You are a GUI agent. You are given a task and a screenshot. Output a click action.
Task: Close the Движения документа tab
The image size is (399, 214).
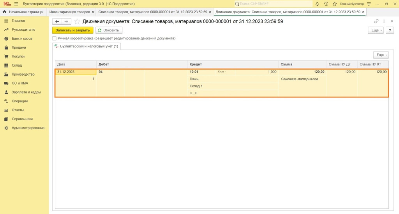pyautogui.click(x=363, y=12)
